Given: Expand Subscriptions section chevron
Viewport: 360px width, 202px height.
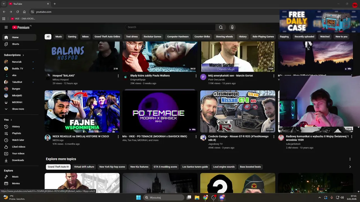Looking at the screenshot, I should point(23,55).
